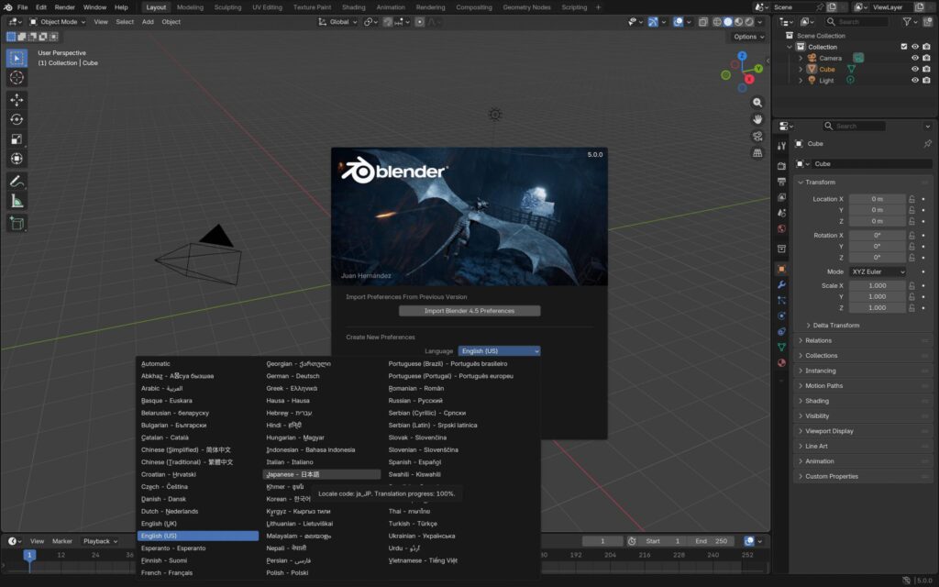Disable Cube in renders camera icon
This screenshot has height=587, width=939.
[x=926, y=69]
